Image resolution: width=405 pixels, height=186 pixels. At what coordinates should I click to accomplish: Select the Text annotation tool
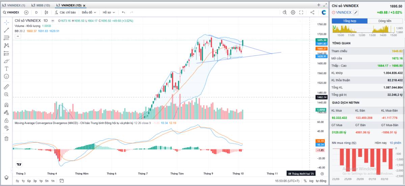(6, 69)
